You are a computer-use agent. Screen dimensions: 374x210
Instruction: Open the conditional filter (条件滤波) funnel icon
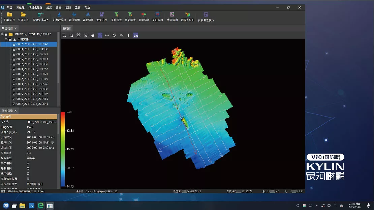coord(116,15)
